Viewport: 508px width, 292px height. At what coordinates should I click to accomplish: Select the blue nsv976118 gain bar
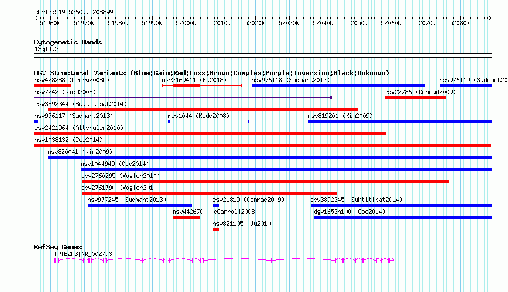click(x=338, y=86)
